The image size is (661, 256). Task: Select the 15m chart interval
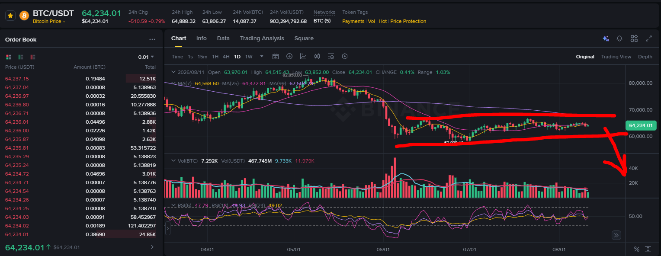click(202, 57)
